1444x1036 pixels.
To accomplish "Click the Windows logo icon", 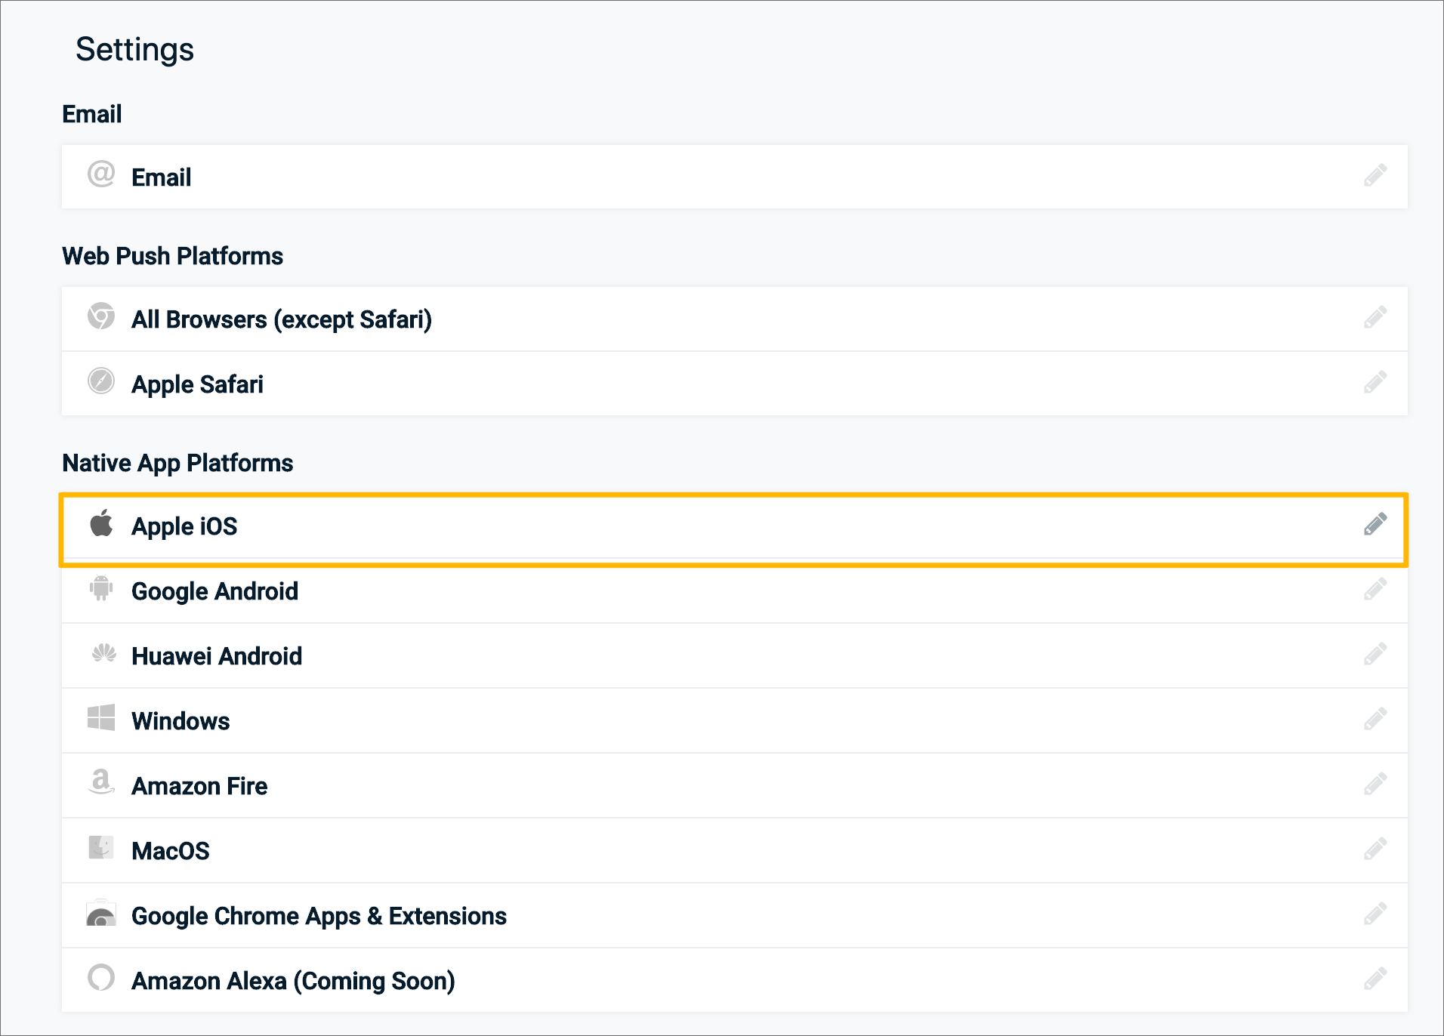I will coord(101,718).
